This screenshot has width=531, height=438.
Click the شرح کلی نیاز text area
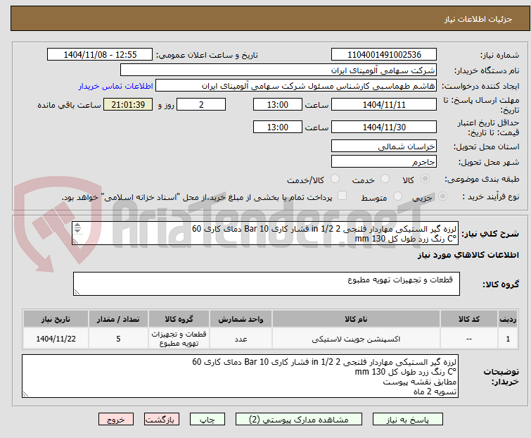[x=265, y=233]
